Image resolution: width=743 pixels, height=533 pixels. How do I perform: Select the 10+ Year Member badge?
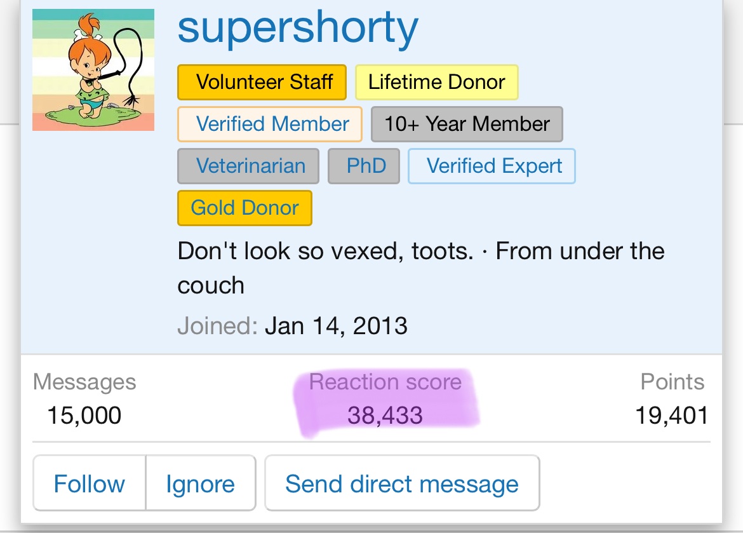click(x=467, y=124)
